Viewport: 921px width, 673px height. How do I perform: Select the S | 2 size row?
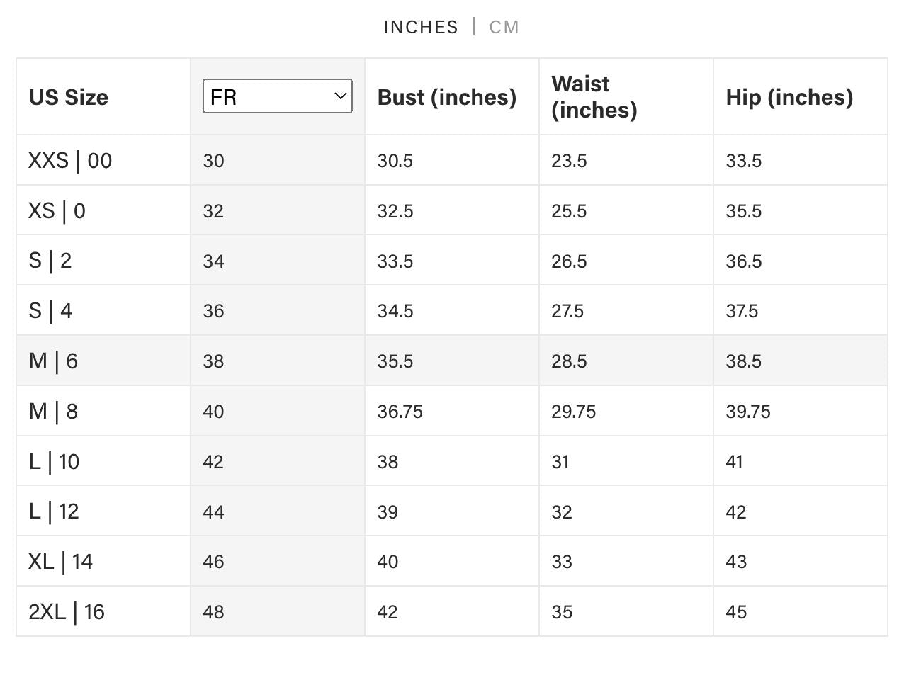(452, 260)
